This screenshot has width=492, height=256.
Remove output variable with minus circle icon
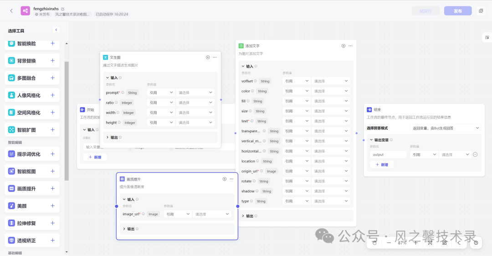click(475, 155)
